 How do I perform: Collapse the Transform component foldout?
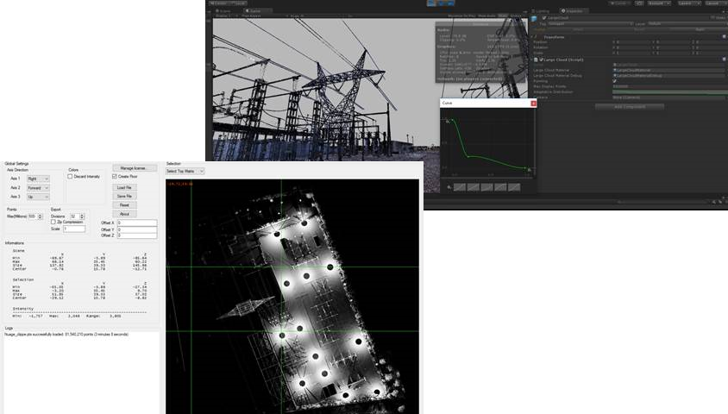click(x=533, y=37)
